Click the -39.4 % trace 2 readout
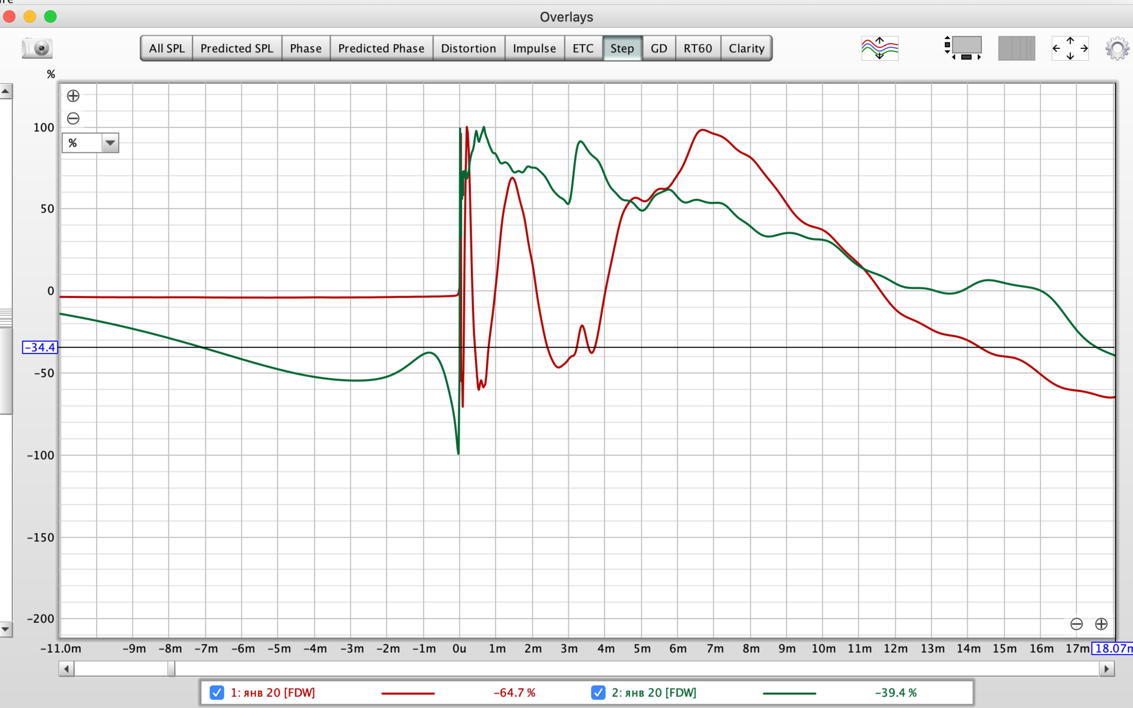Viewport: 1133px width, 708px height. point(895,693)
